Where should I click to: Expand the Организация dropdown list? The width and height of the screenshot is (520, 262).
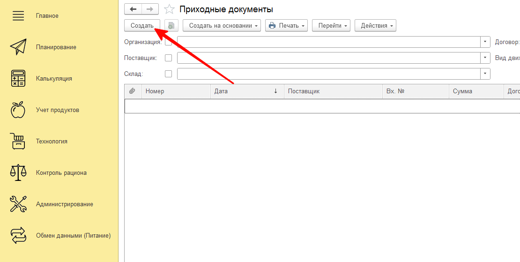pyautogui.click(x=485, y=42)
